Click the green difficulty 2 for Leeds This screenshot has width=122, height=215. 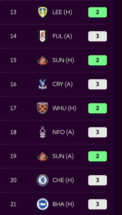[x=97, y=12]
